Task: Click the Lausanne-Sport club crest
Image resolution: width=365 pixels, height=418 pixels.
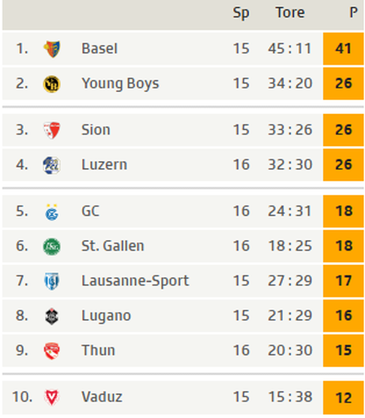Action: tap(52, 281)
